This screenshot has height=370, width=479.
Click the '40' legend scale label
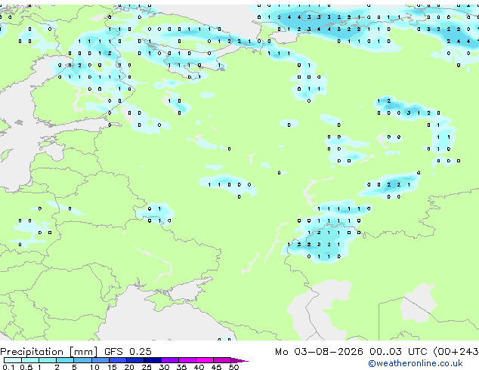[199, 367]
